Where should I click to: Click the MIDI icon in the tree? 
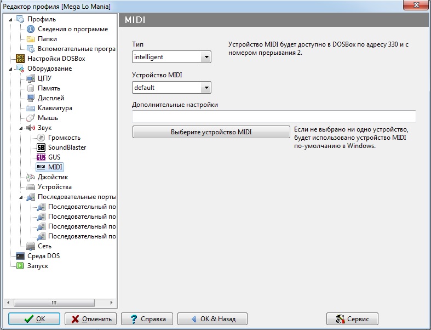click(x=41, y=167)
